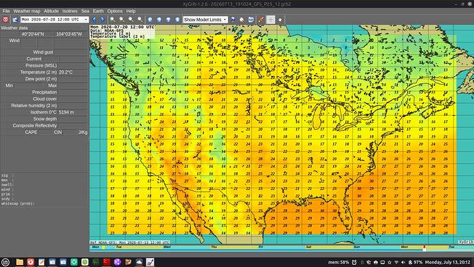Click the system menu launcher in taskbar
This screenshot has height=267, width=474.
pyautogui.click(x=5, y=262)
